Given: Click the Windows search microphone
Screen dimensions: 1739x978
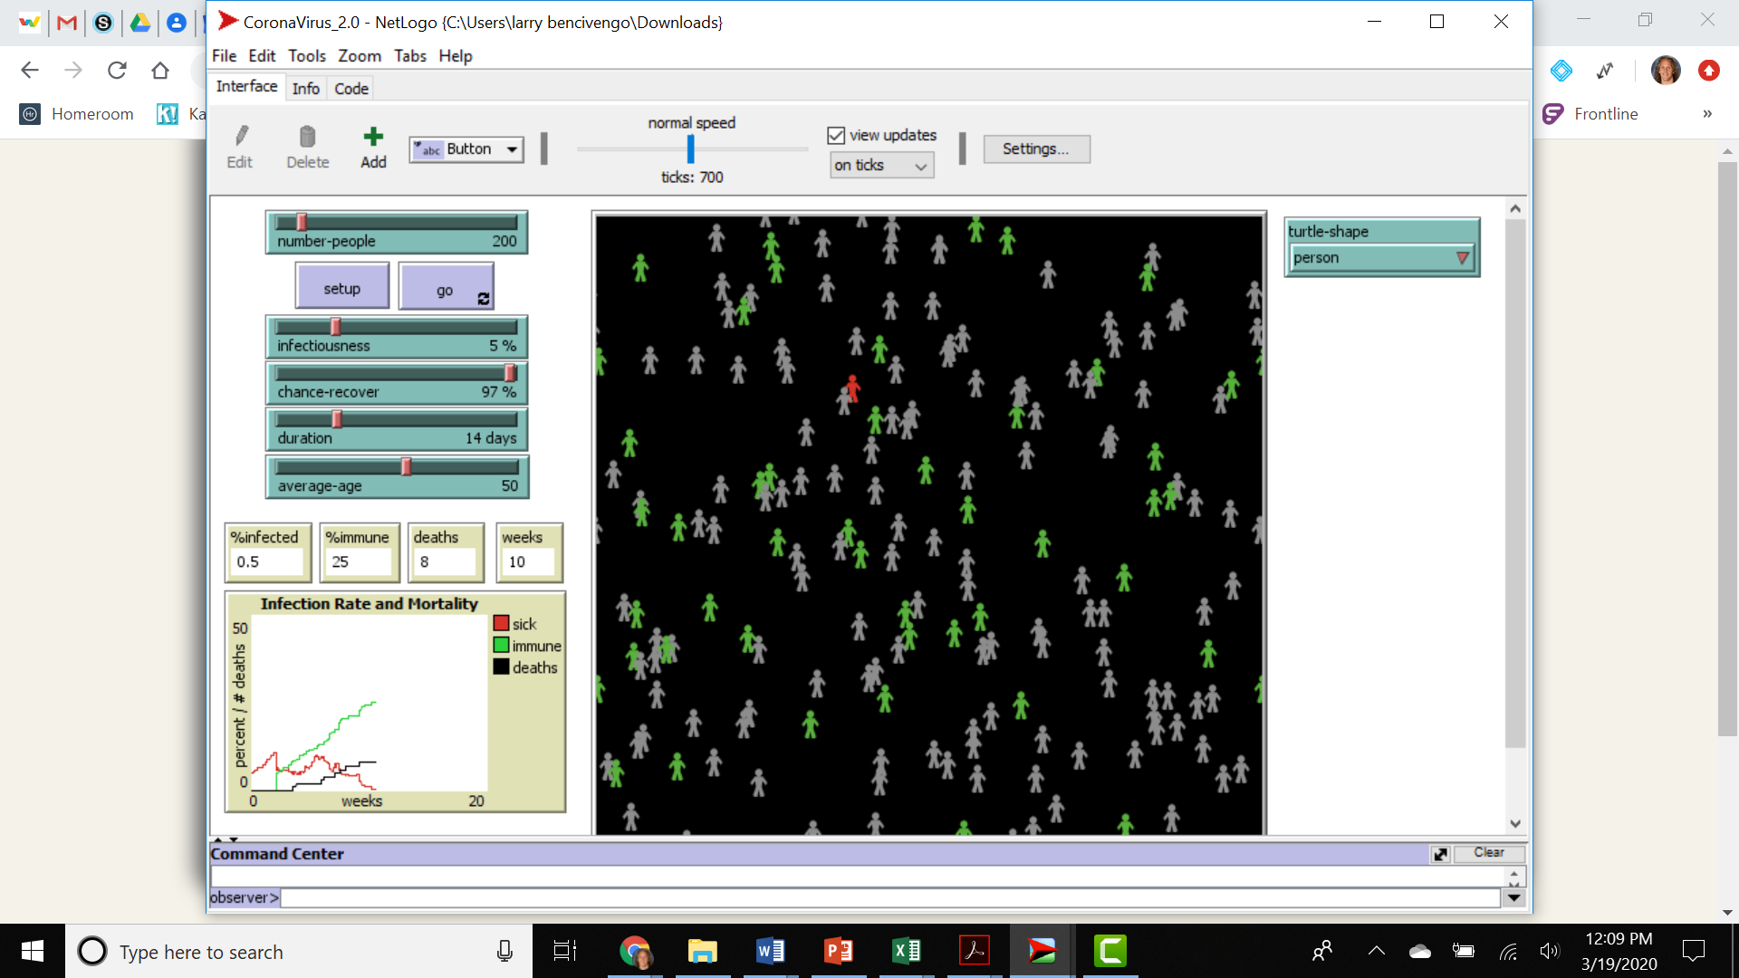Looking at the screenshot, I should click(x=504, y=951).
